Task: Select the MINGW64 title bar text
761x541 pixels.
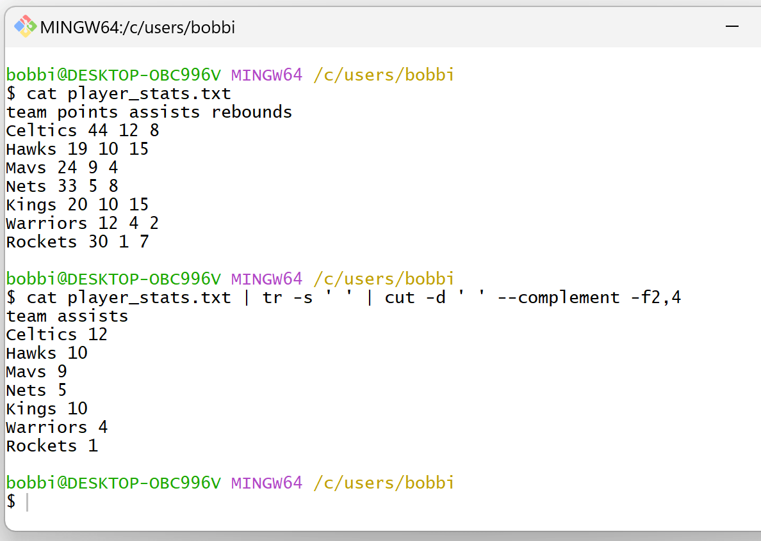Action: [138, 27]
